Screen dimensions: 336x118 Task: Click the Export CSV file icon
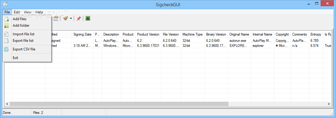(7, 49)
